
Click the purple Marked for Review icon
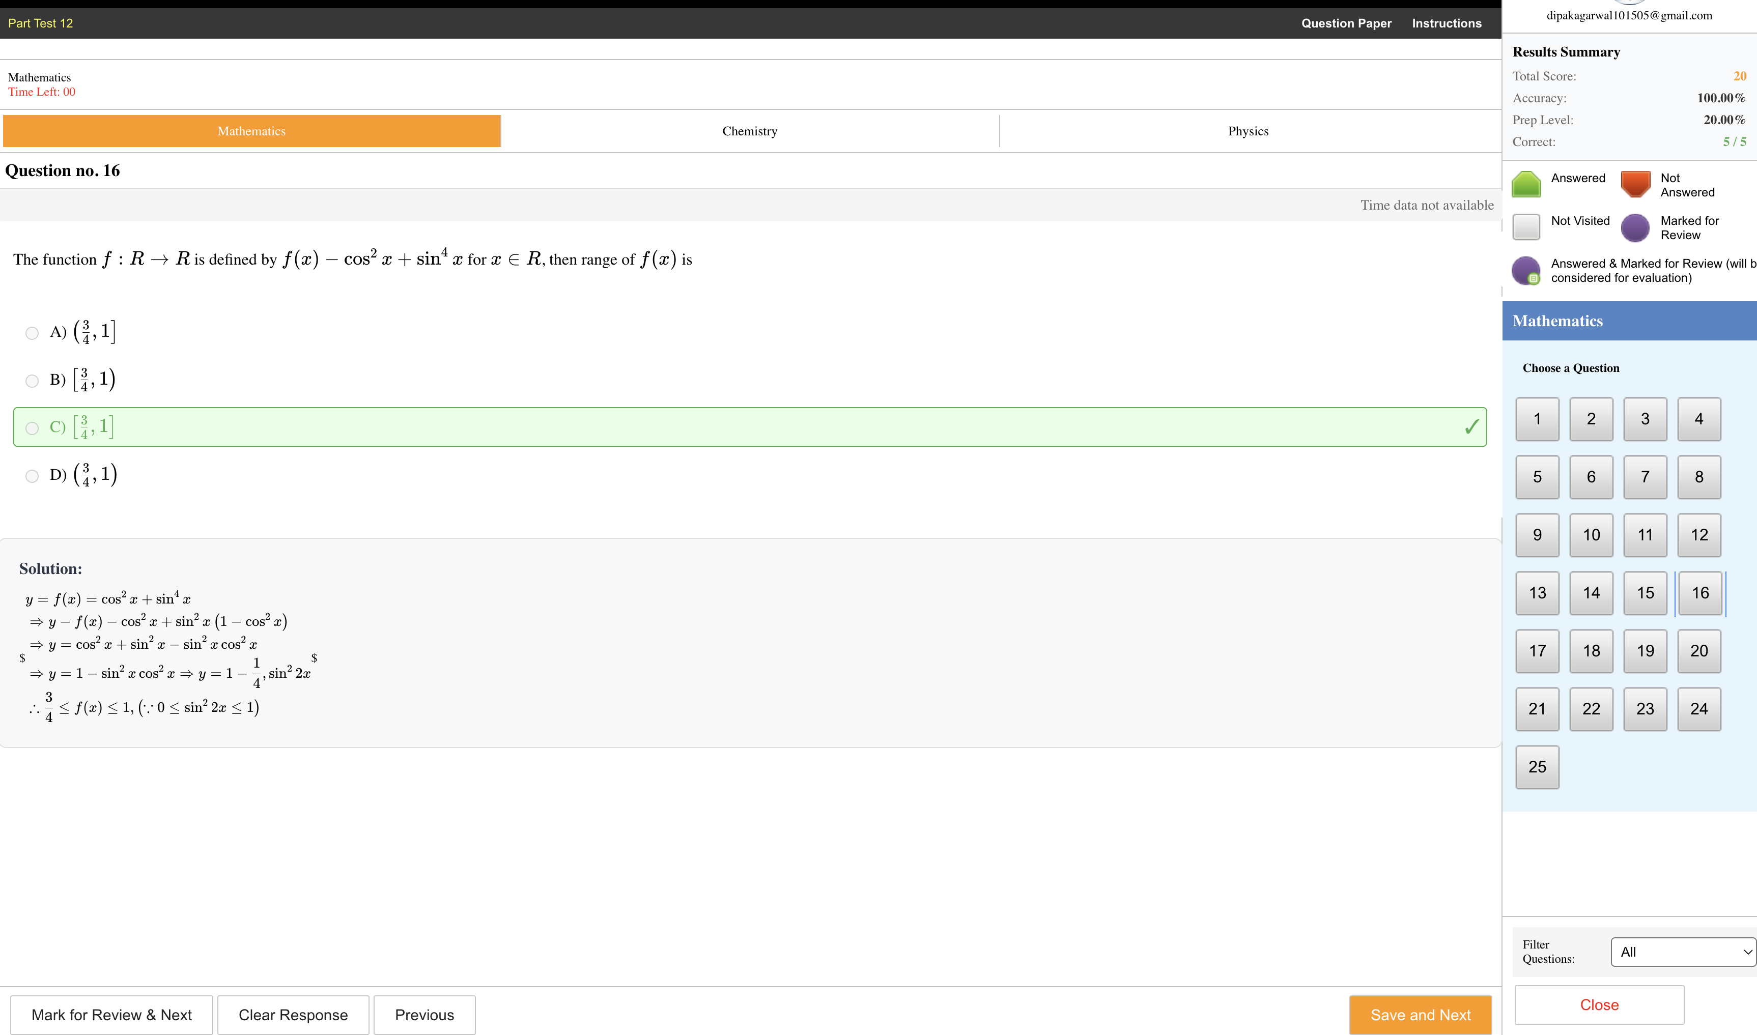[1635, 227]
